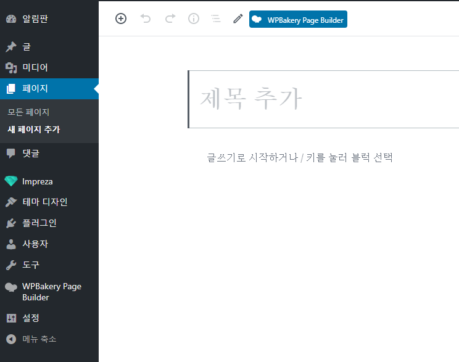Viewport: 459px width, 362px height.
Task: Click the 알림판 dashboard gauge icon
Action: pos(11,19)
